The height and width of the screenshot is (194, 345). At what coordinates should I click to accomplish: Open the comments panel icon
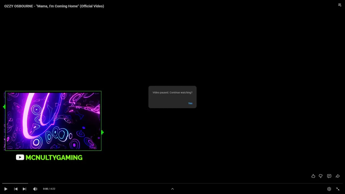pos(329,176)
